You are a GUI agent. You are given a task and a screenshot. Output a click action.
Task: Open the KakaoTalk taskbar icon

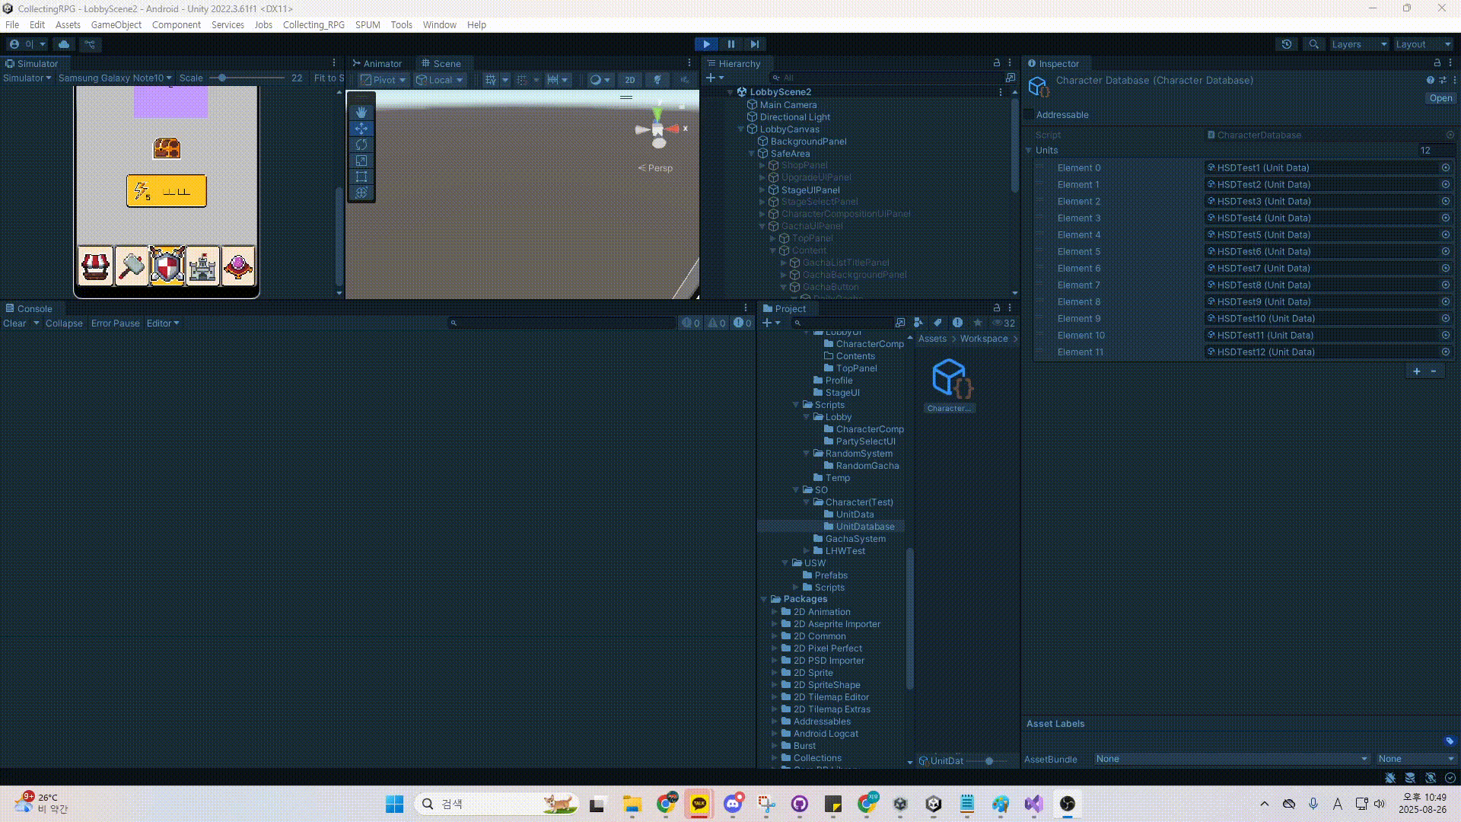pyautogui.click(x=699, y=804)
